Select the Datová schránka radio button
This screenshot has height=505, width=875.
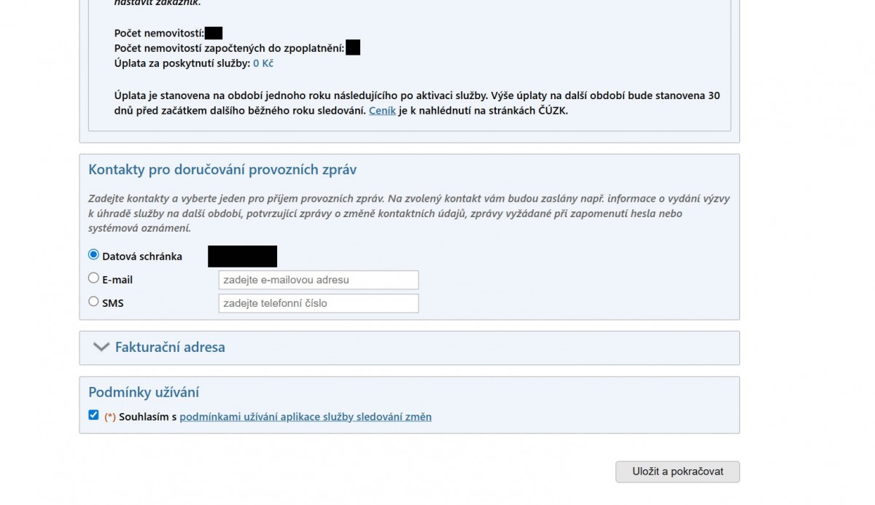pyautogui.click(x=93, y=255)
